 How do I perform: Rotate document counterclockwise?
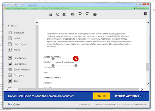80,14
